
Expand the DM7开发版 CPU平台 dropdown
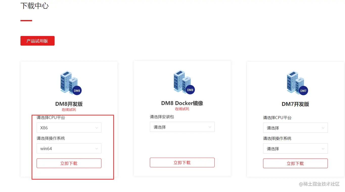pos(295,128)
